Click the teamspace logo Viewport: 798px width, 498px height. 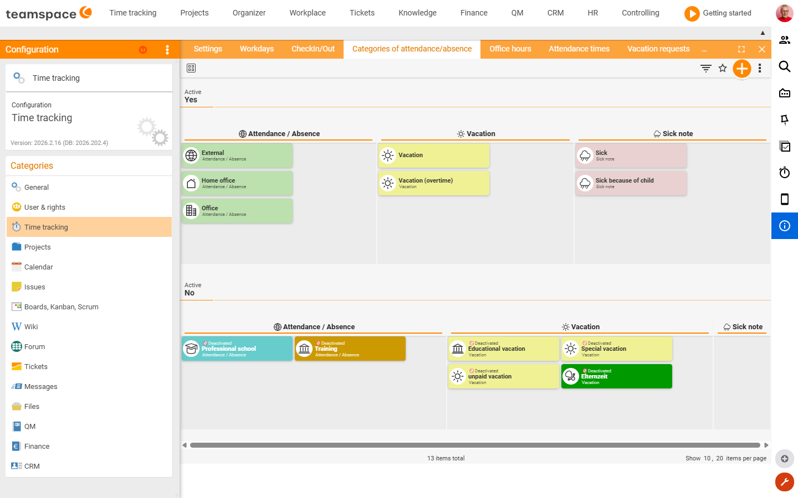[49, 13]
